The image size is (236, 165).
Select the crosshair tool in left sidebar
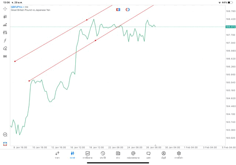5,8
